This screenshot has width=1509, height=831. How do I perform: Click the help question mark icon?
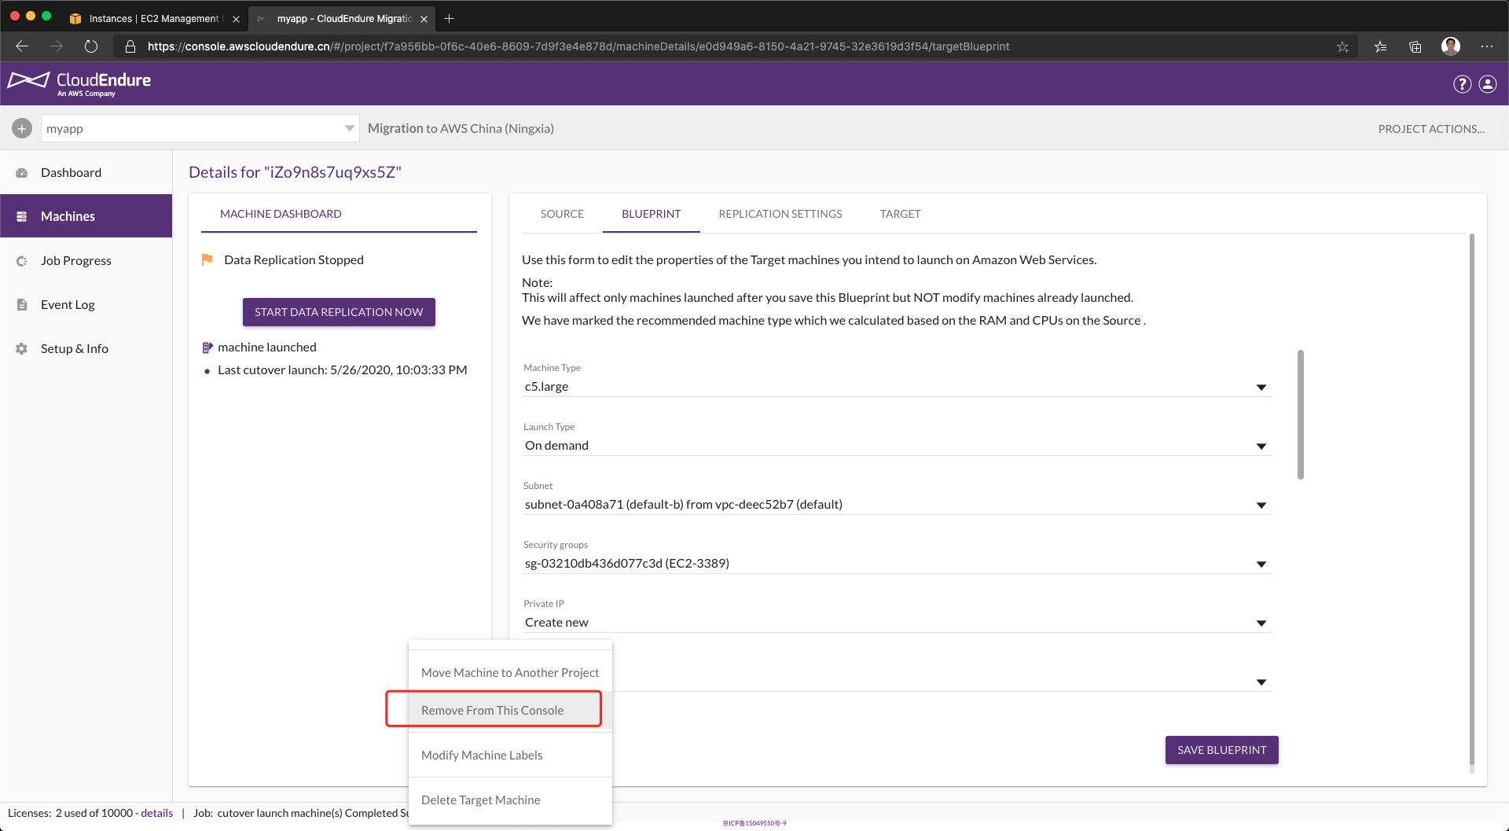point(1462,84)
